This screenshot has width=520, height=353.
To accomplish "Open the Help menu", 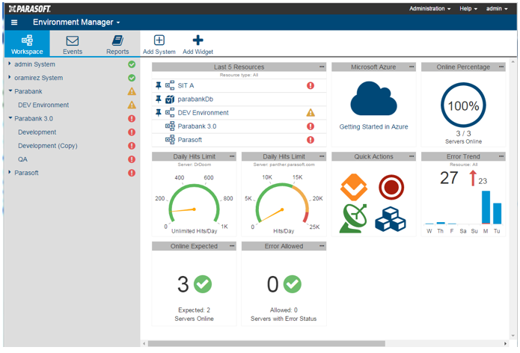I will [468, 9].
